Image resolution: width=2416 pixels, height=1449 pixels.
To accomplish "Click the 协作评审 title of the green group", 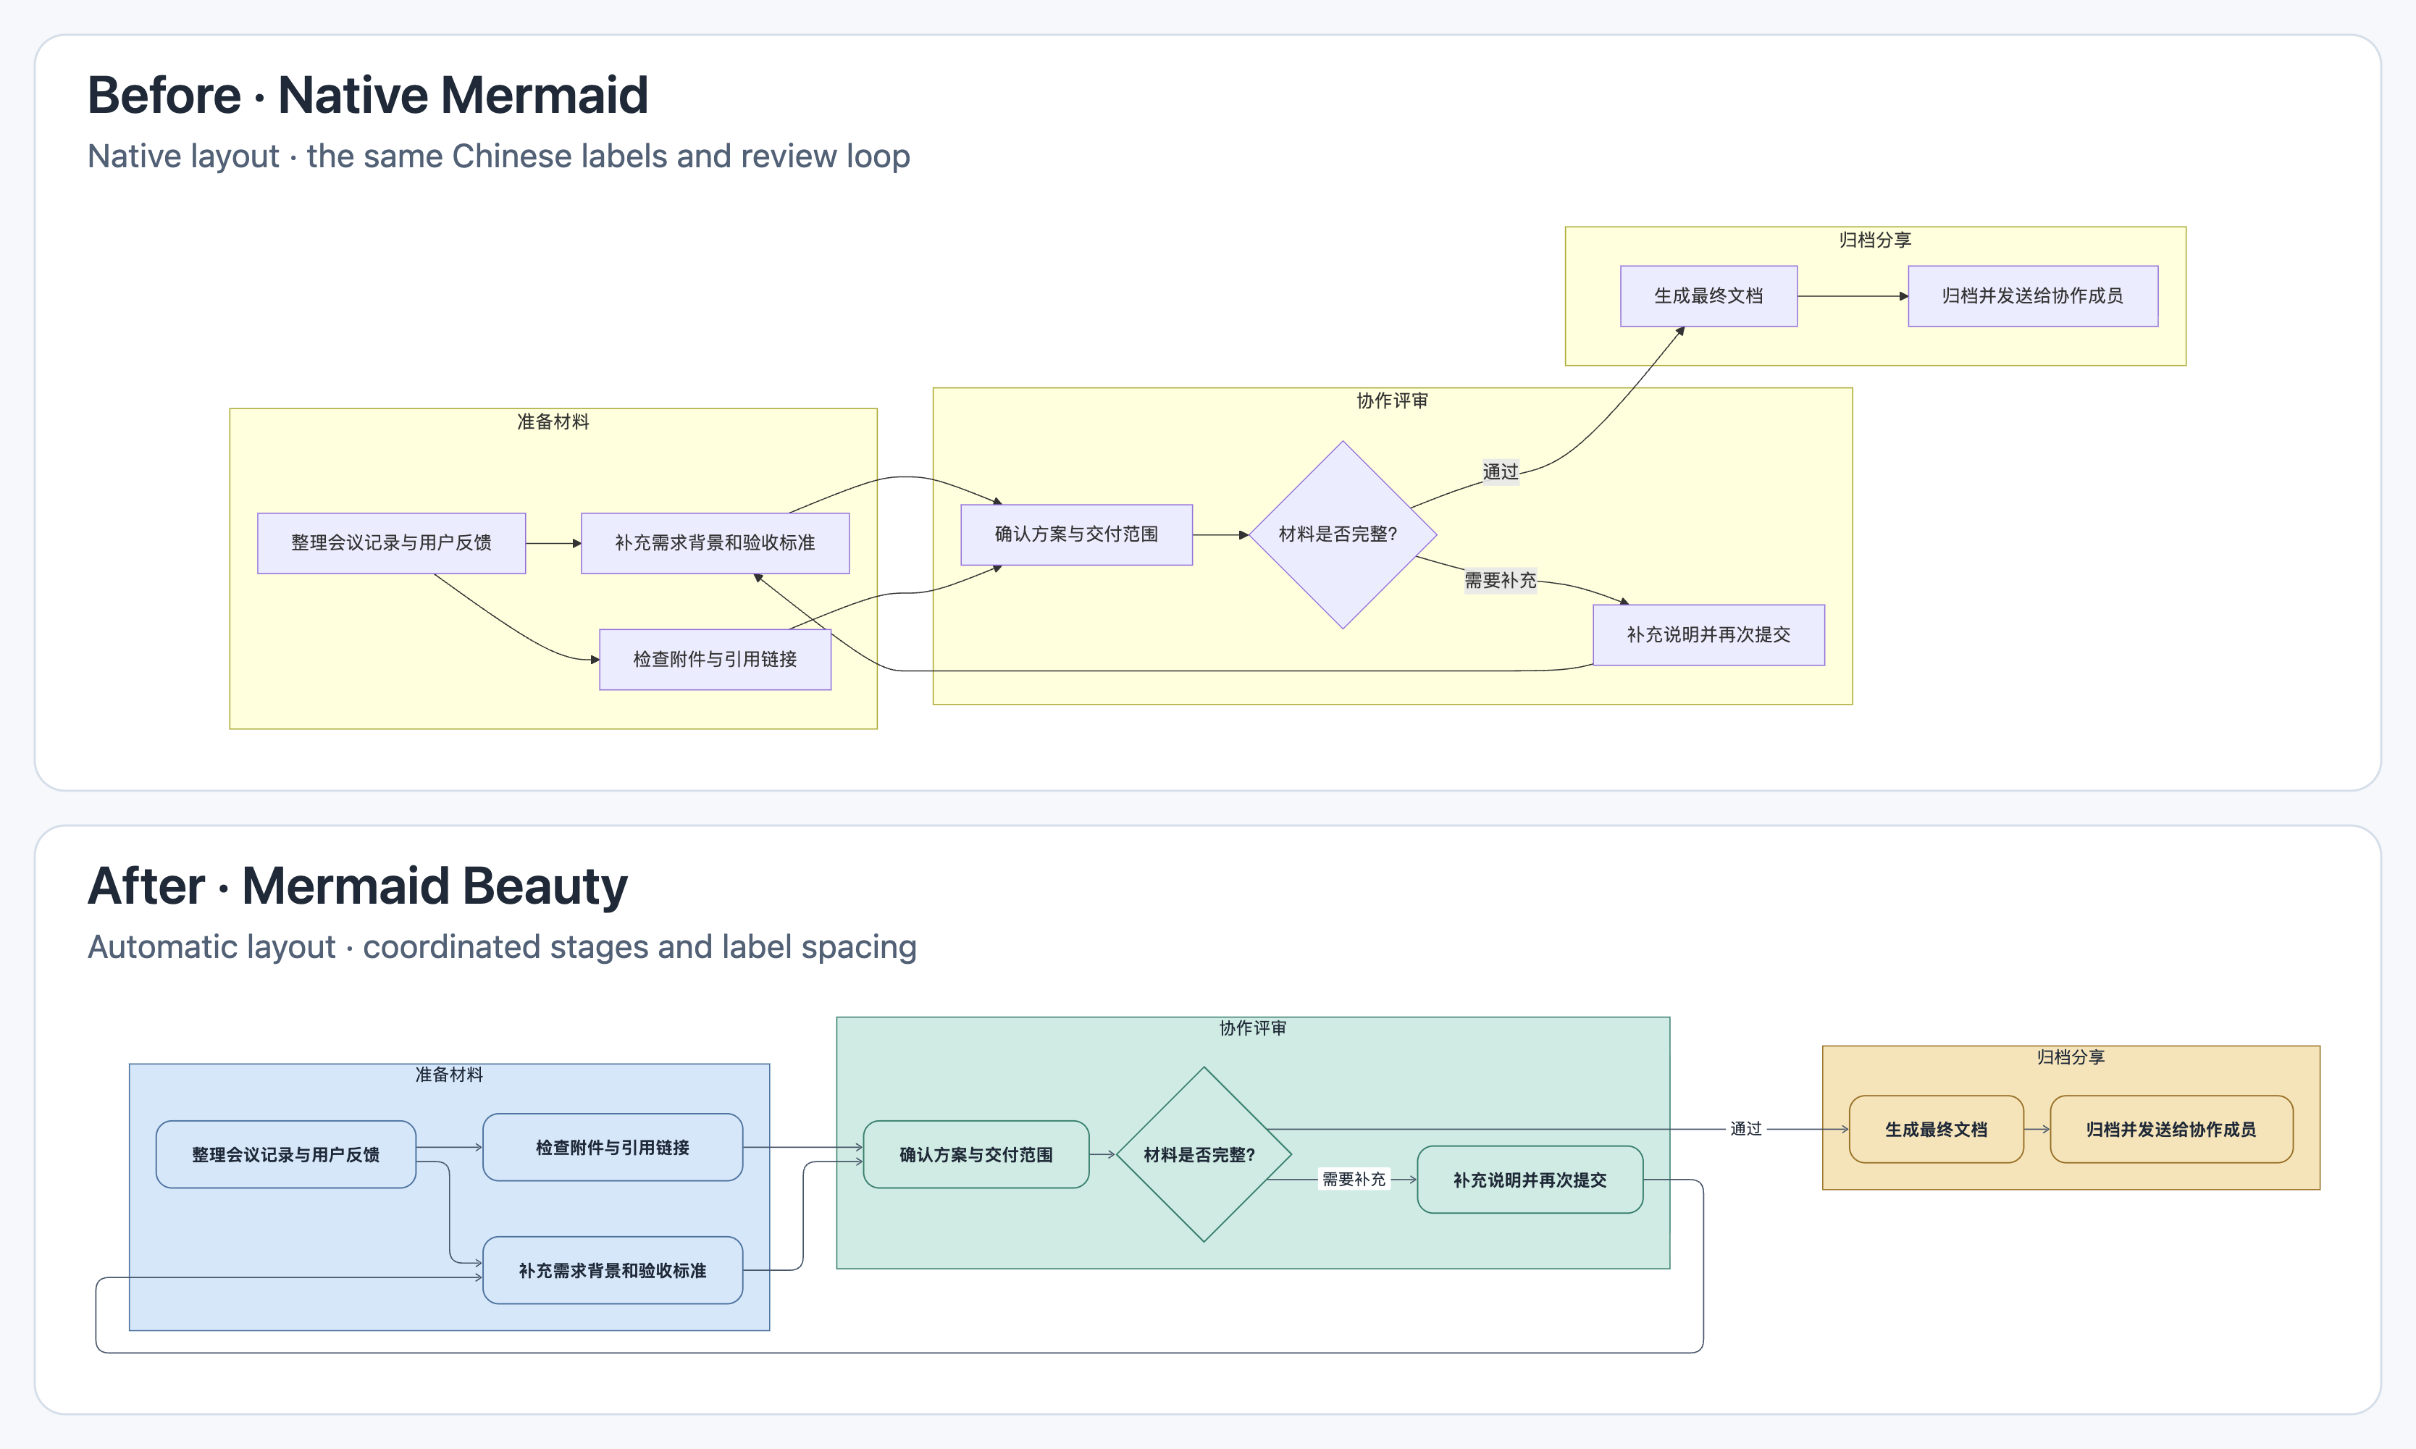I will [1253, 1028].
